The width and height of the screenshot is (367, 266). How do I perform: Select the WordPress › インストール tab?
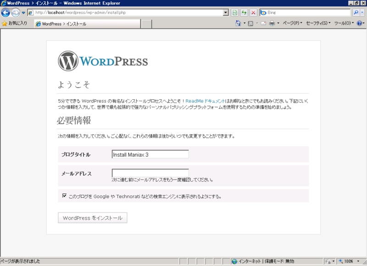87,24
